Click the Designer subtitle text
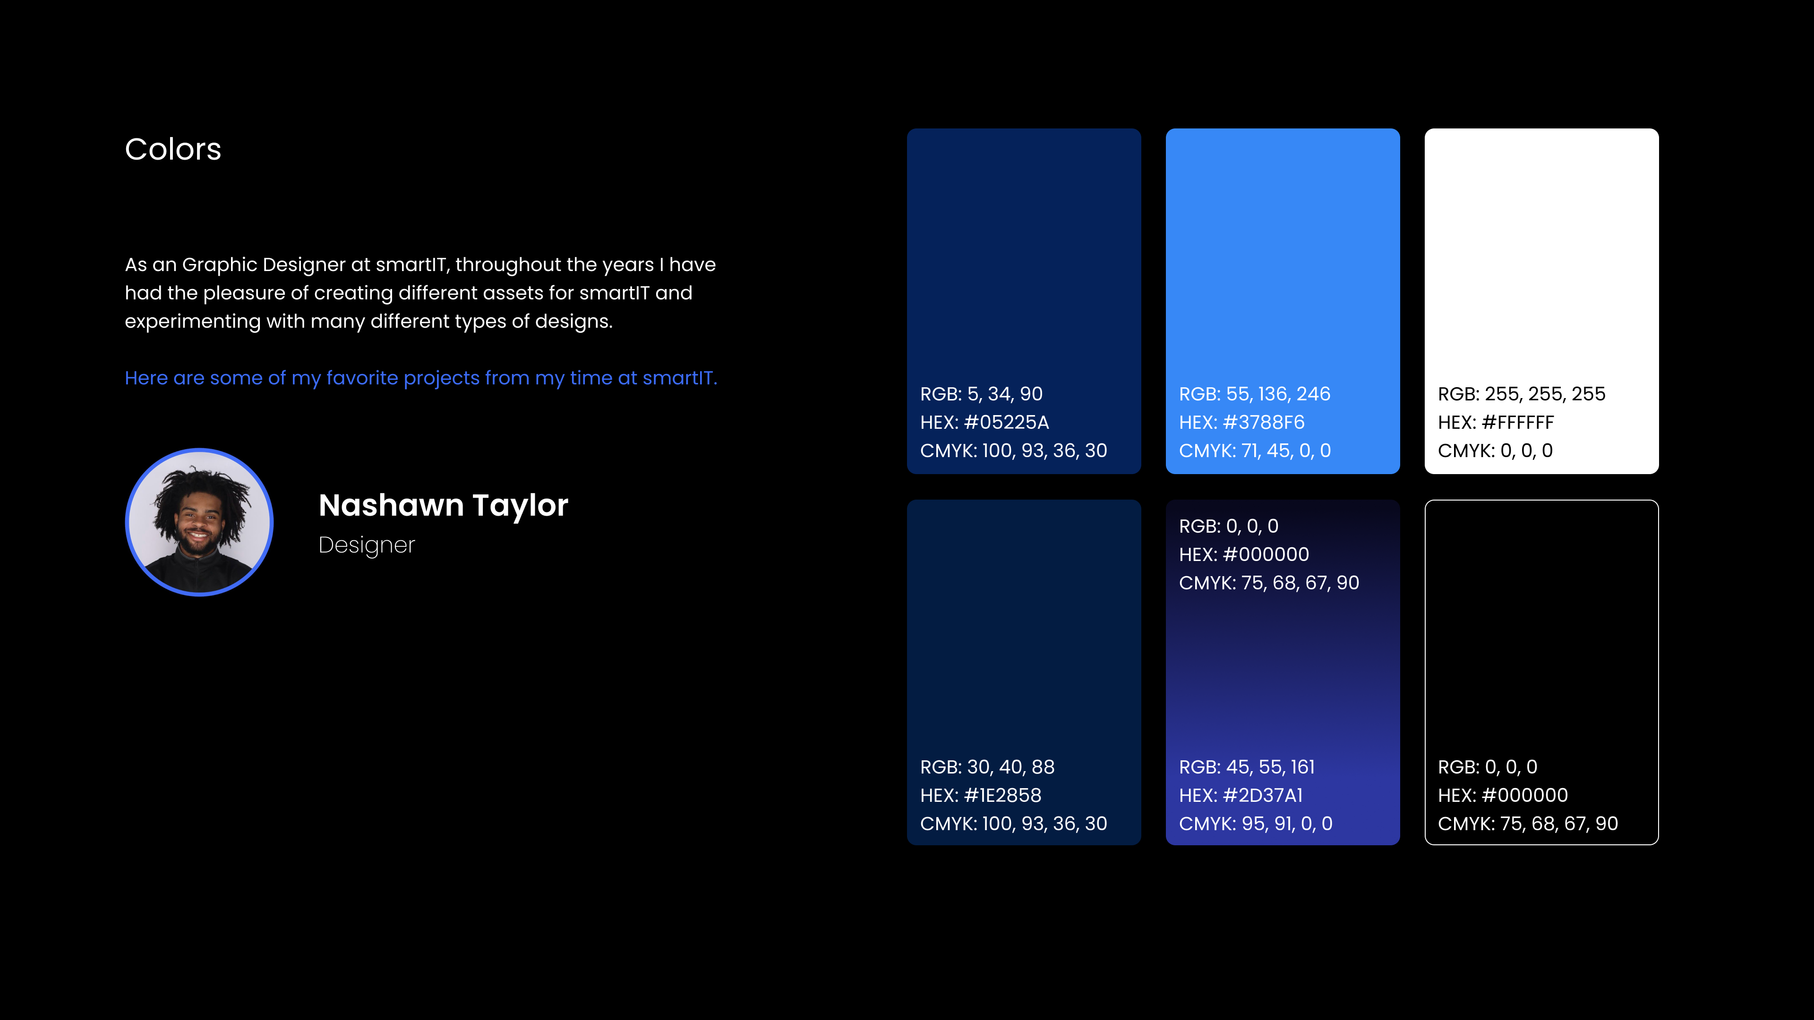Image resolution: width=1814 pixels, height=1020 pixels. pos(366,545)
